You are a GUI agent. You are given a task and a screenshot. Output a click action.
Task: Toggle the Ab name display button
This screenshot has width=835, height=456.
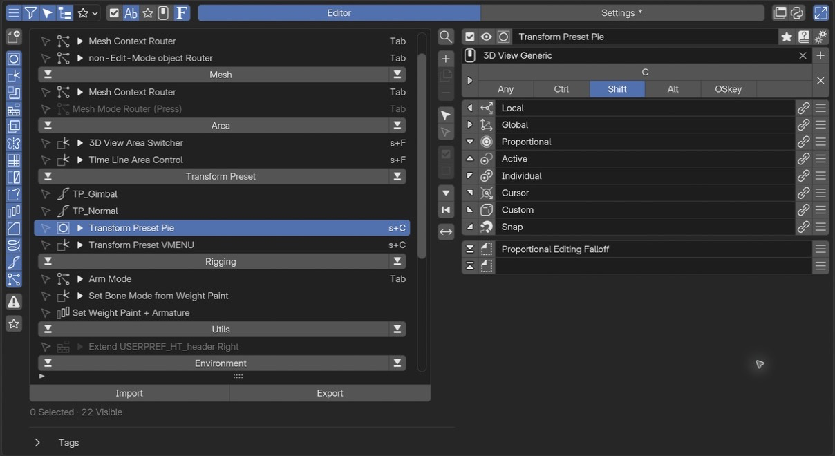point(131,13)
